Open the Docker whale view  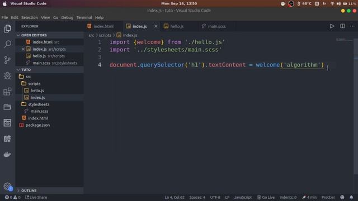(x=7, y=154)
